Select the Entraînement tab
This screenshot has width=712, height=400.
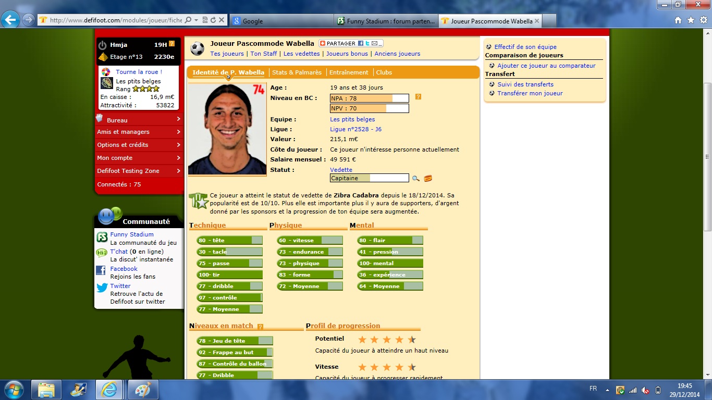349,72
